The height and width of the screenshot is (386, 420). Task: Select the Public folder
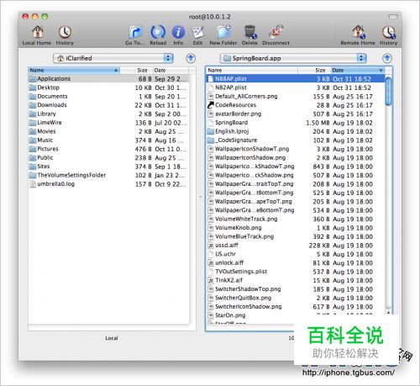108,157
